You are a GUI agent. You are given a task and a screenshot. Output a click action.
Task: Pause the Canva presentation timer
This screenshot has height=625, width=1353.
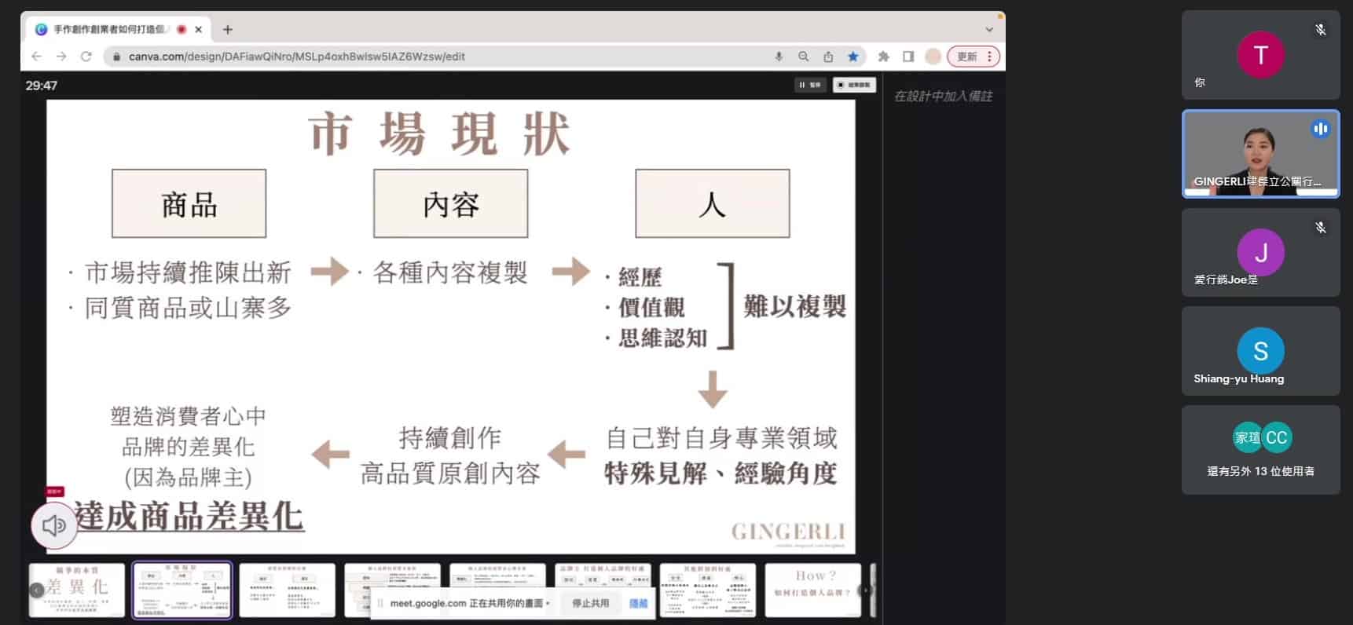pos(810,85)
